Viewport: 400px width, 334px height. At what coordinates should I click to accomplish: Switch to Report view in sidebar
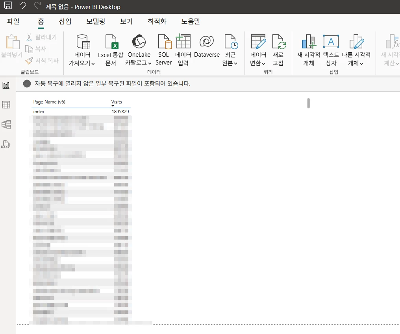pos(6,85)
